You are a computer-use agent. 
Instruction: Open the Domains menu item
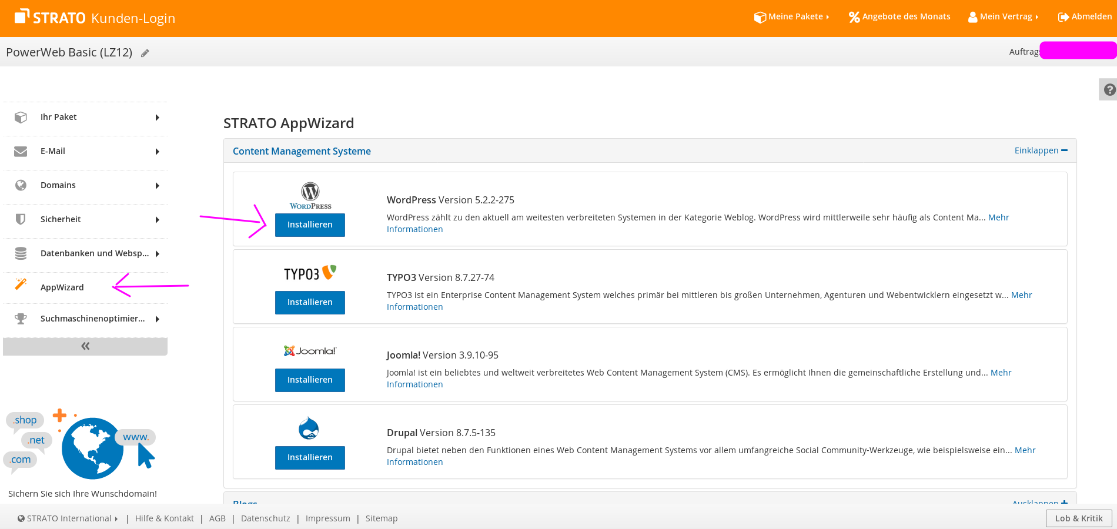(x=85, y=186)
